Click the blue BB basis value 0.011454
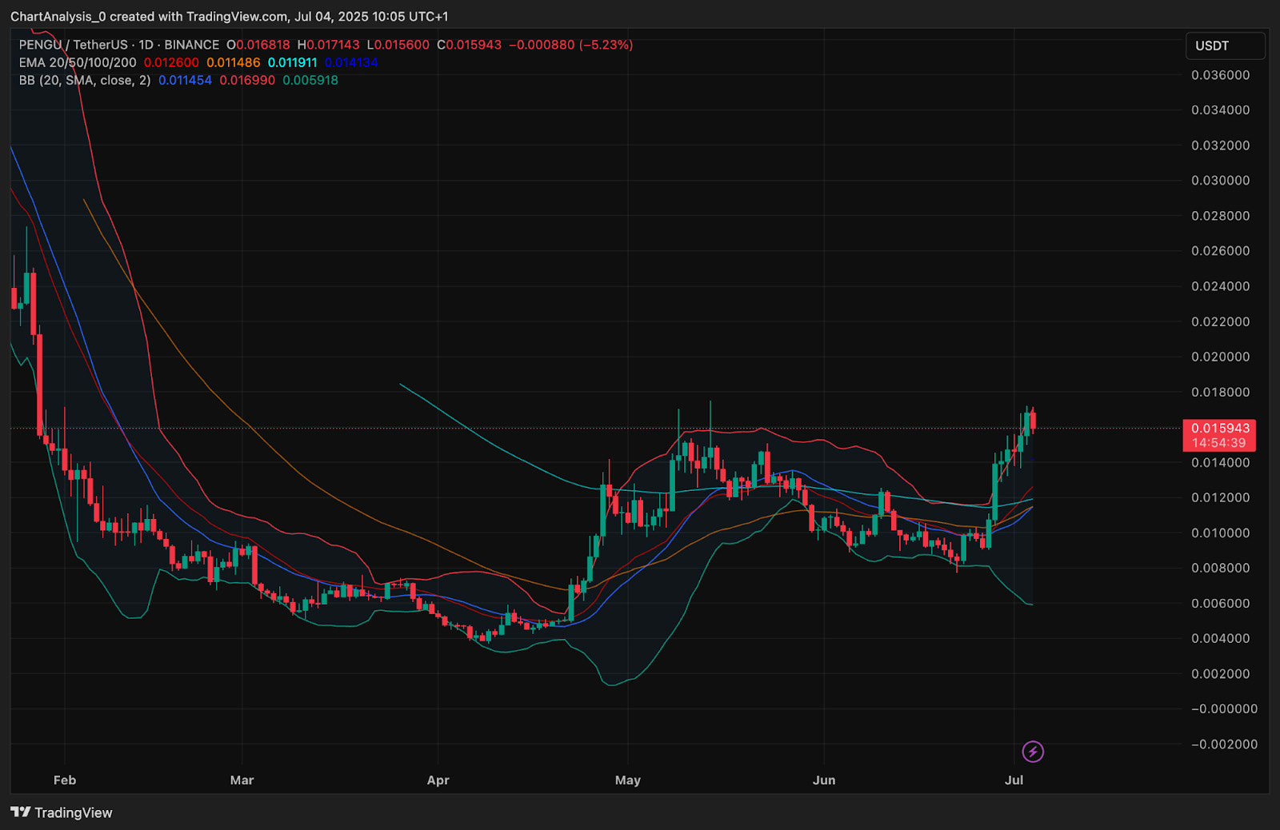 tap(185, 80)
